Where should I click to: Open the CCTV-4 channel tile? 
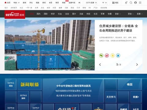[11, 107]
